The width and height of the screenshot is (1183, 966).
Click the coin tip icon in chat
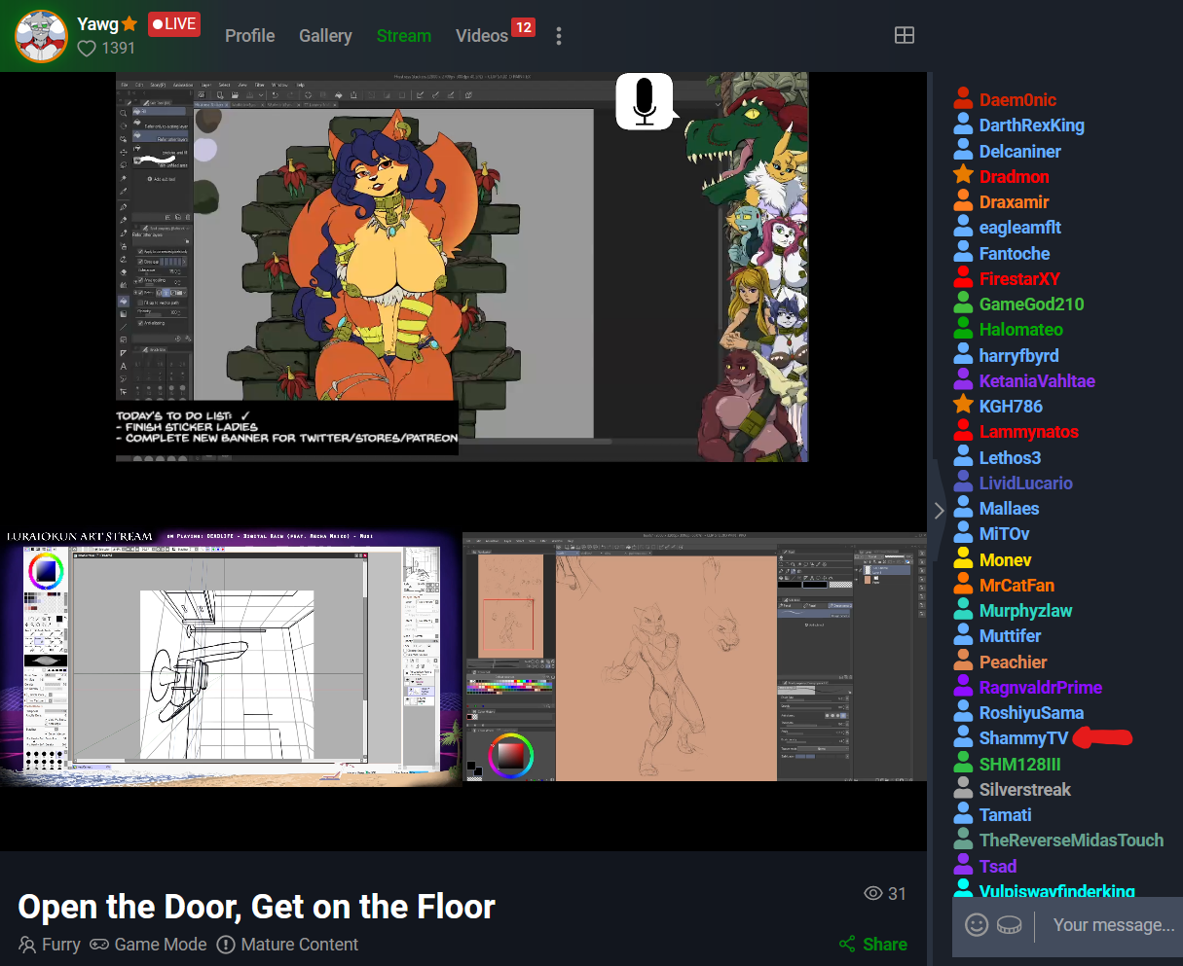pos(1010,925)
